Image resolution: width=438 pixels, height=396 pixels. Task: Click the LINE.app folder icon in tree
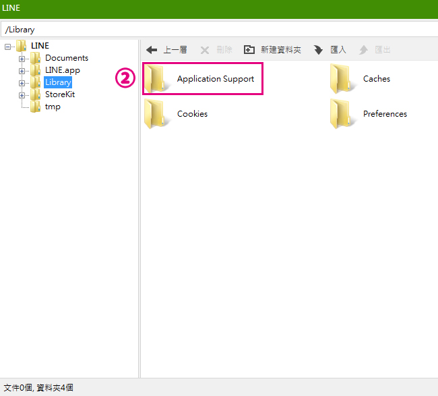pos(36,70)
